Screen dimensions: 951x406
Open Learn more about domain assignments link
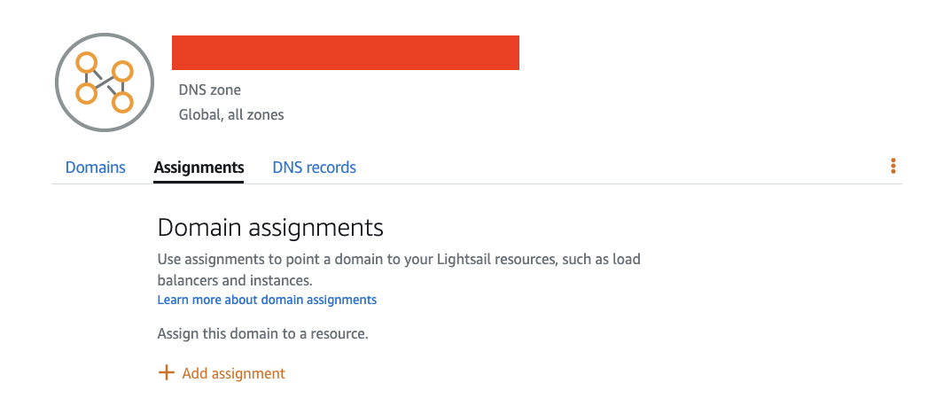(x=267, y=300)
